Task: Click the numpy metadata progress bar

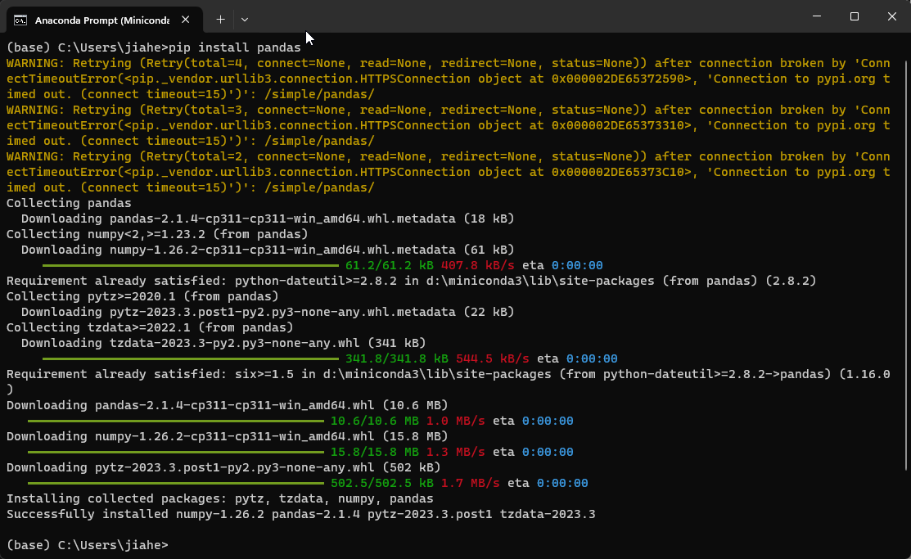Action: tap(191, 265)
